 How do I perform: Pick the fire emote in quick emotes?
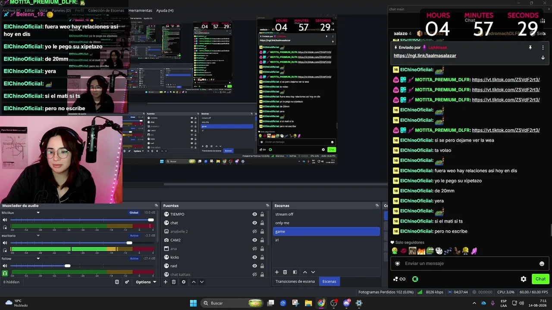421,251
